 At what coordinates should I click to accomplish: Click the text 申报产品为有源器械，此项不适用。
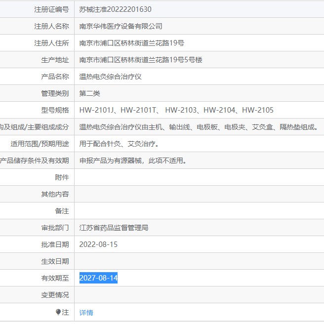(x=133, y=161)
